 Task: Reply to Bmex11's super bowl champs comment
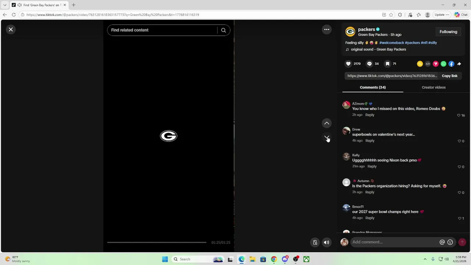coord(369,218)
